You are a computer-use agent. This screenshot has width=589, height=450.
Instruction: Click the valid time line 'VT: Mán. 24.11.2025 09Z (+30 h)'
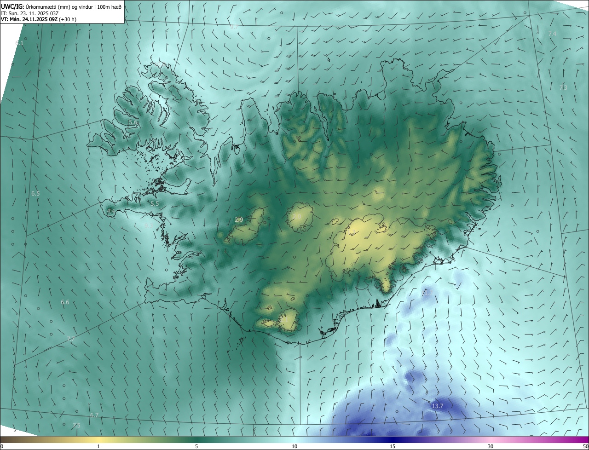39,19
